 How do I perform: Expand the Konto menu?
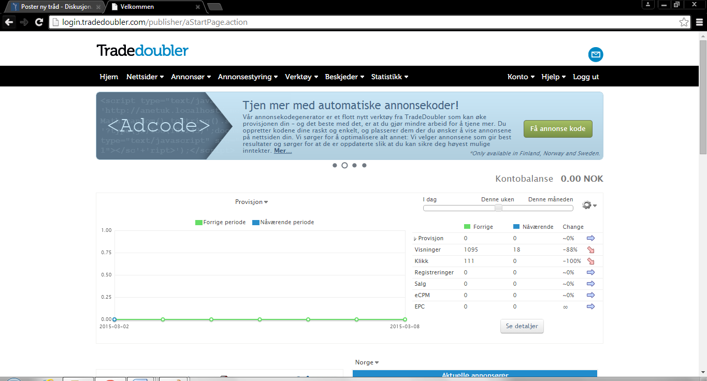[521, 77]
